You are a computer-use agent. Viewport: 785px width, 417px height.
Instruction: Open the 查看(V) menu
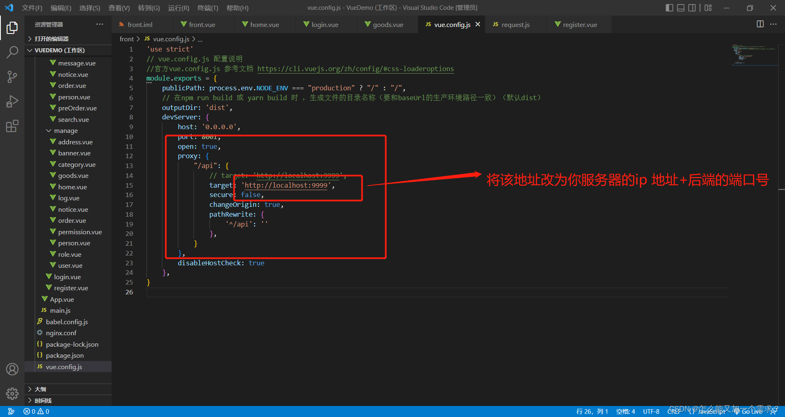coord(119,8)
